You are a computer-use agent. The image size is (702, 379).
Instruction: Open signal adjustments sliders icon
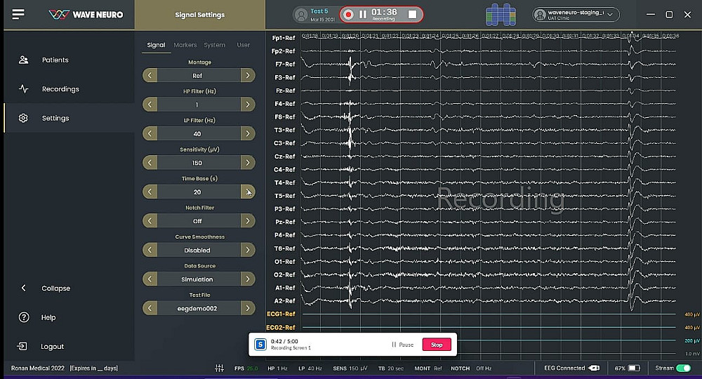pos(219,368)
